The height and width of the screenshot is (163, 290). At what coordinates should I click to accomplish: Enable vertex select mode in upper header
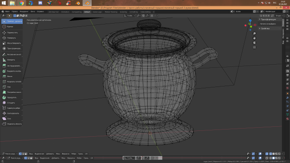pyautogui.click(x=20, y=154)
